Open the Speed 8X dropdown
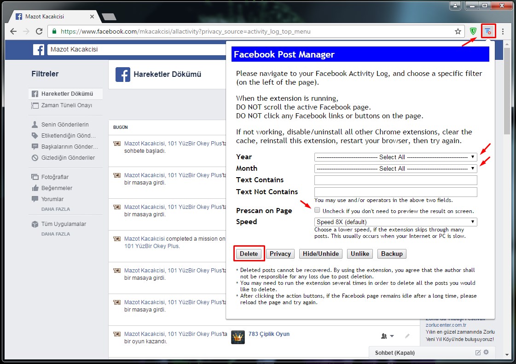This screenshot has width=516, height=364. (x=395, y=222)
